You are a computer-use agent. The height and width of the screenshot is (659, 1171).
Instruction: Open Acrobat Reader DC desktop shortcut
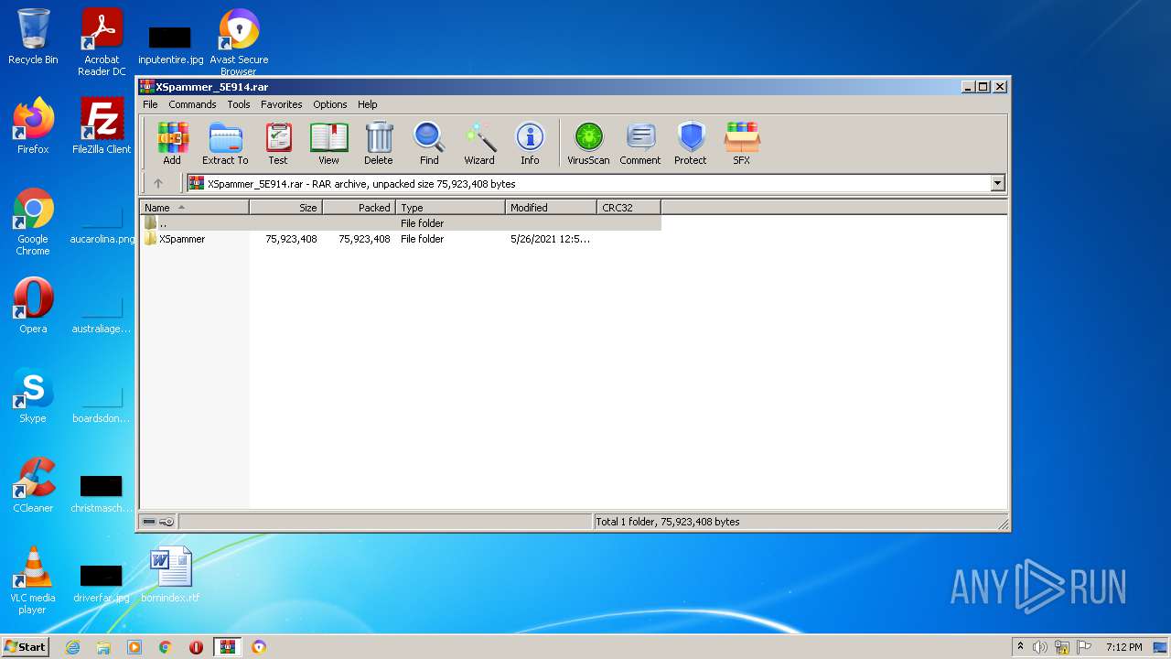[102, 42]
